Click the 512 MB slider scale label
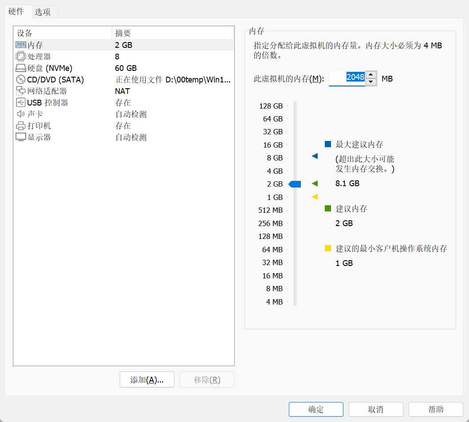The width and height of the screenshot is (469, 422). pos(270,210)
